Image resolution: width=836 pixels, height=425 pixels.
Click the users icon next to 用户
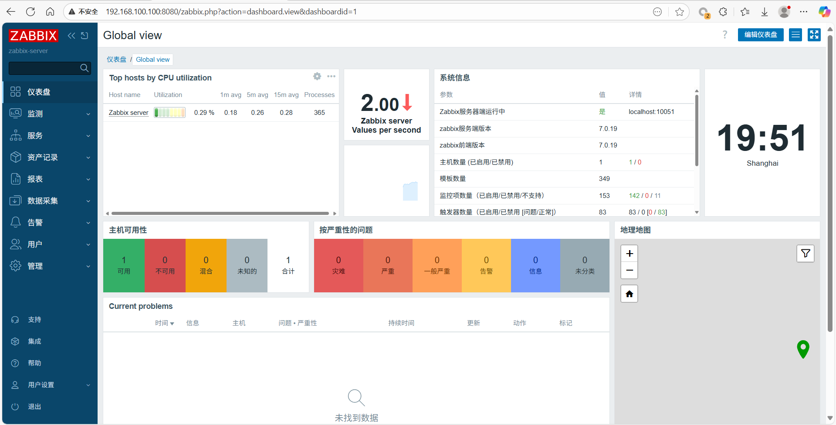[x=15, y=244]
